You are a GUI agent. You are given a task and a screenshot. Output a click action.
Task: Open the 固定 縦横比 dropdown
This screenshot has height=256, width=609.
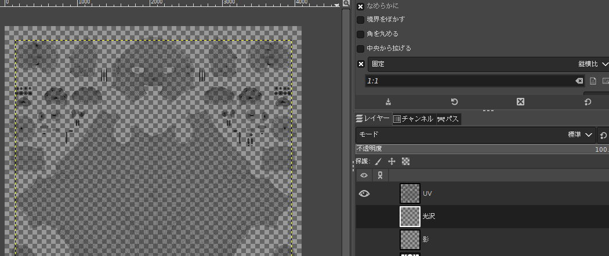tap(488, 64)
